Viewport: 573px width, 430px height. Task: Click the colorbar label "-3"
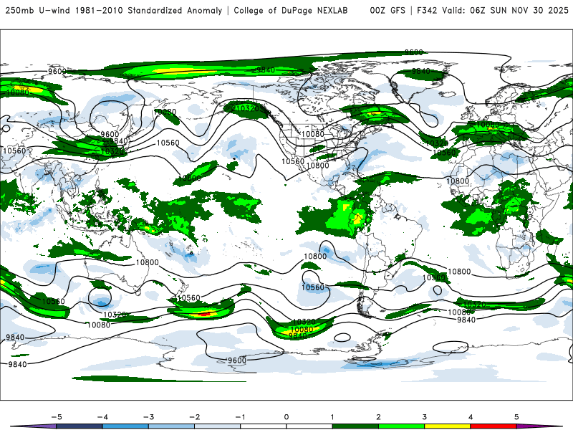pyautogui.click(x=148, y=417)
